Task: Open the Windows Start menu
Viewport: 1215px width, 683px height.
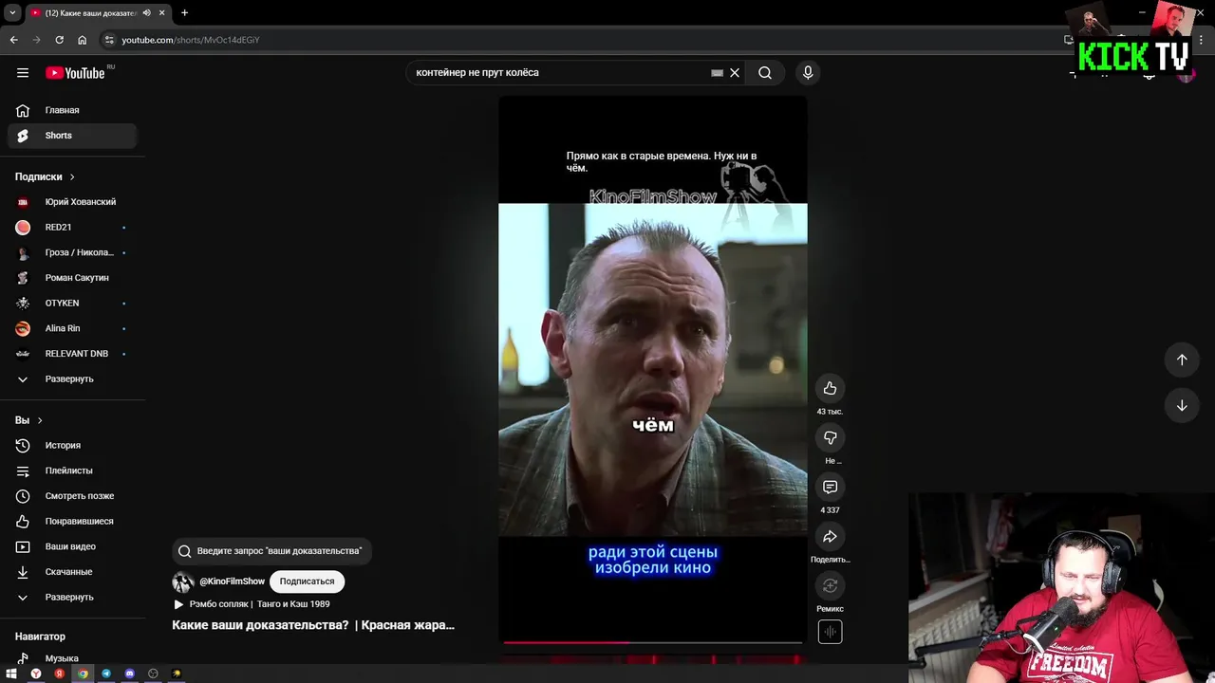Action: tap(11, 674)
